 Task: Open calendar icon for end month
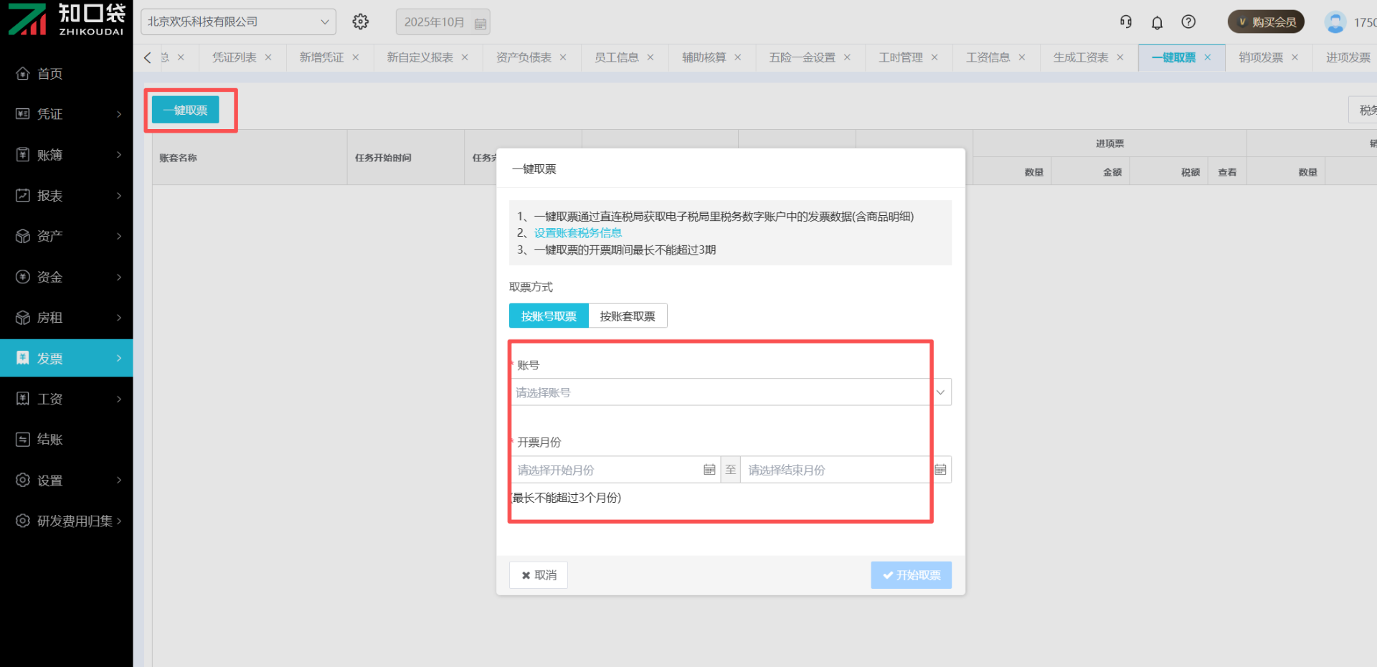tap(940, 470)
